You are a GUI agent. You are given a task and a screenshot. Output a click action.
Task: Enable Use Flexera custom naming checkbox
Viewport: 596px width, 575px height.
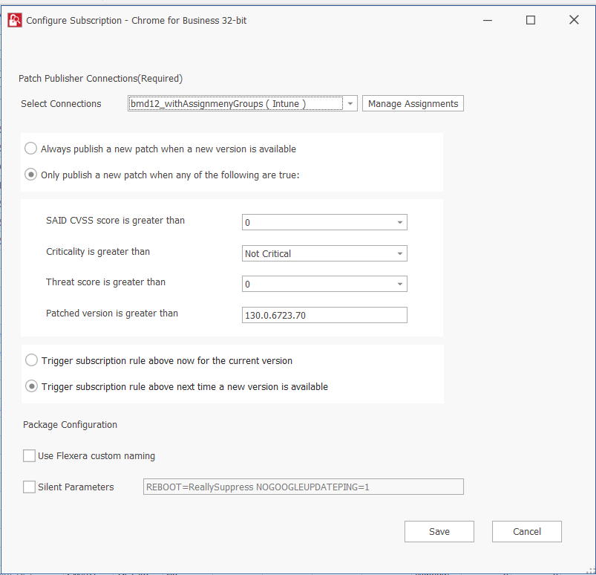pos(29,455)
